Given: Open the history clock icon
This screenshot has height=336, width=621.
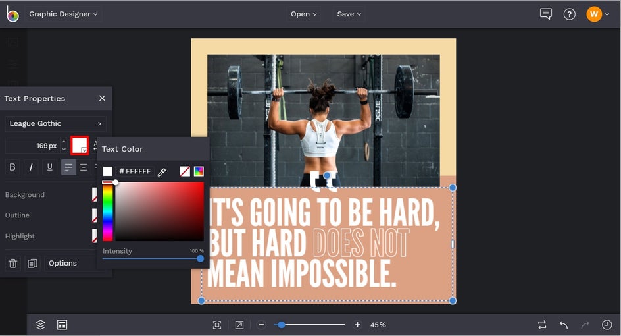Looking at the screenshot, I should tap(607, 325).
